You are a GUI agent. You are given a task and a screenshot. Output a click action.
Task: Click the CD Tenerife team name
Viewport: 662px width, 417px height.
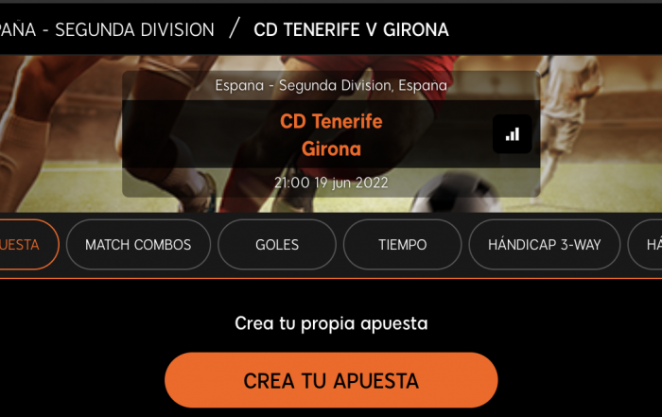pos(331,122)
